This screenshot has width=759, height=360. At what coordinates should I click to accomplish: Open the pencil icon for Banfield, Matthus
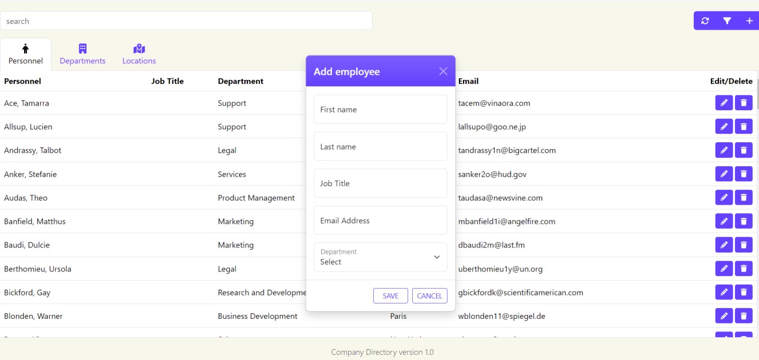(724, 221)
